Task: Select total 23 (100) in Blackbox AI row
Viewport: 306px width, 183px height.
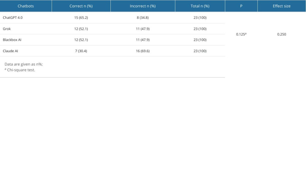Action: click(x=200, y=40)
